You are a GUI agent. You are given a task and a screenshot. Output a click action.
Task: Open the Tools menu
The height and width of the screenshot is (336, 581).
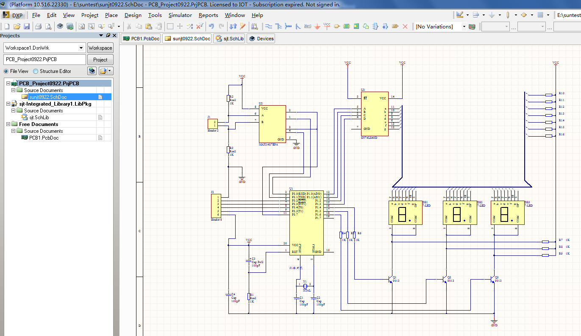[155, 15]
